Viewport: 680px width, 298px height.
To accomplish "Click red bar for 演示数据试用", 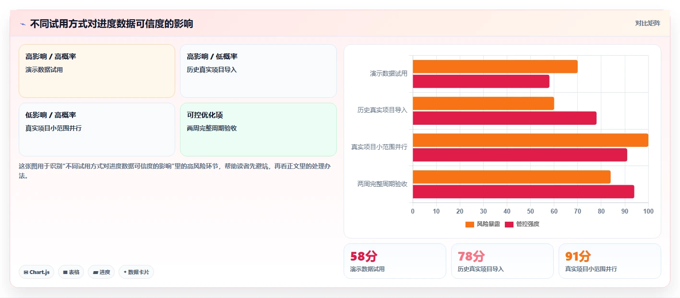I will click(x=481, y=81).
